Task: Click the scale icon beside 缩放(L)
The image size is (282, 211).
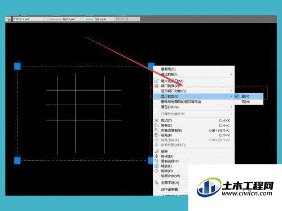Action: click(156, 166)
